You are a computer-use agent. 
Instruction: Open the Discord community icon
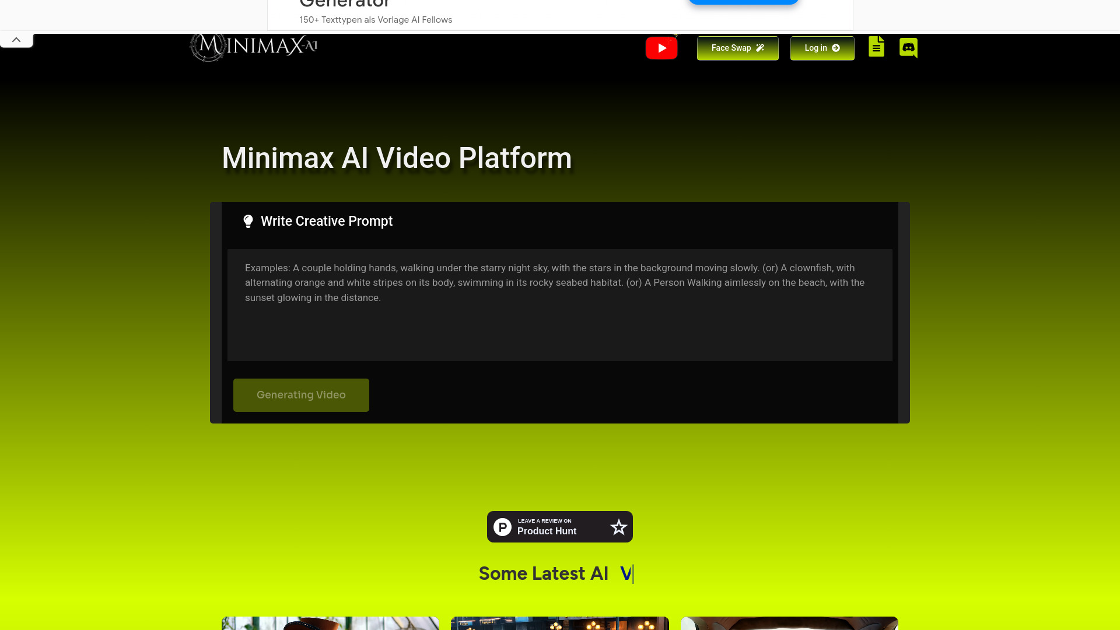tap(908, 48)
